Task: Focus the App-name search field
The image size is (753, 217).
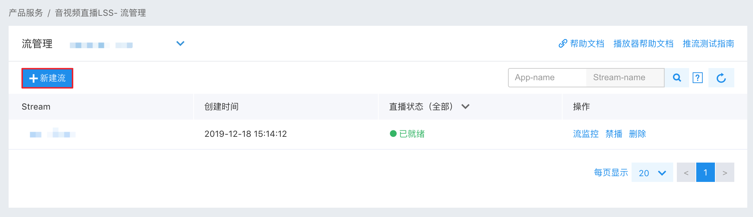Action: click(548, 78)
